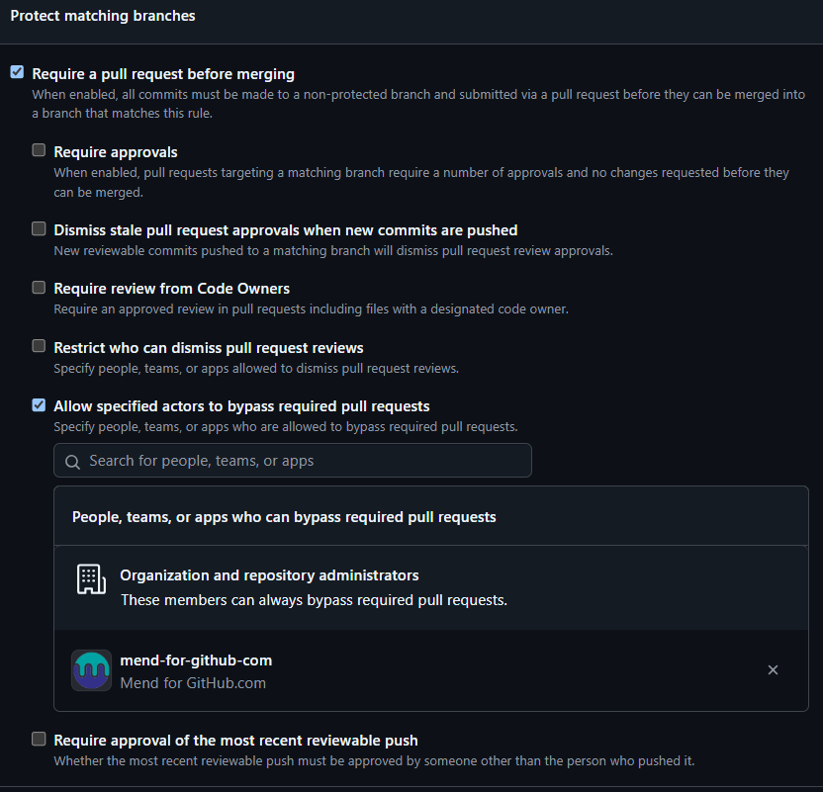Click the Mend for GitHub.com avatar
The height and width of the screenshot is (792, 823).
pyautogui.click(x=91, y=670)
